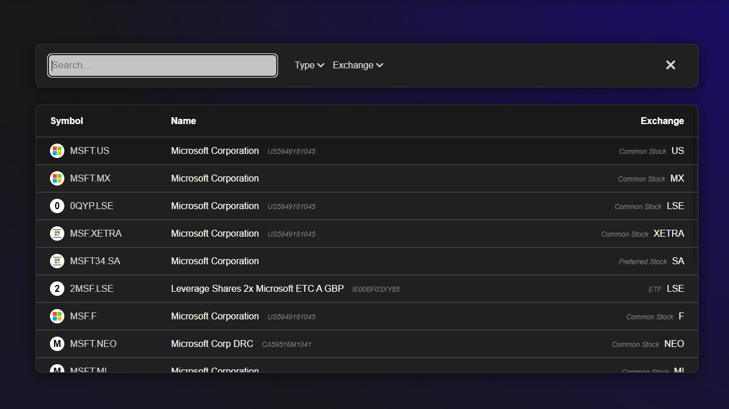Click the ISIN code CA59516M1041

287,345
